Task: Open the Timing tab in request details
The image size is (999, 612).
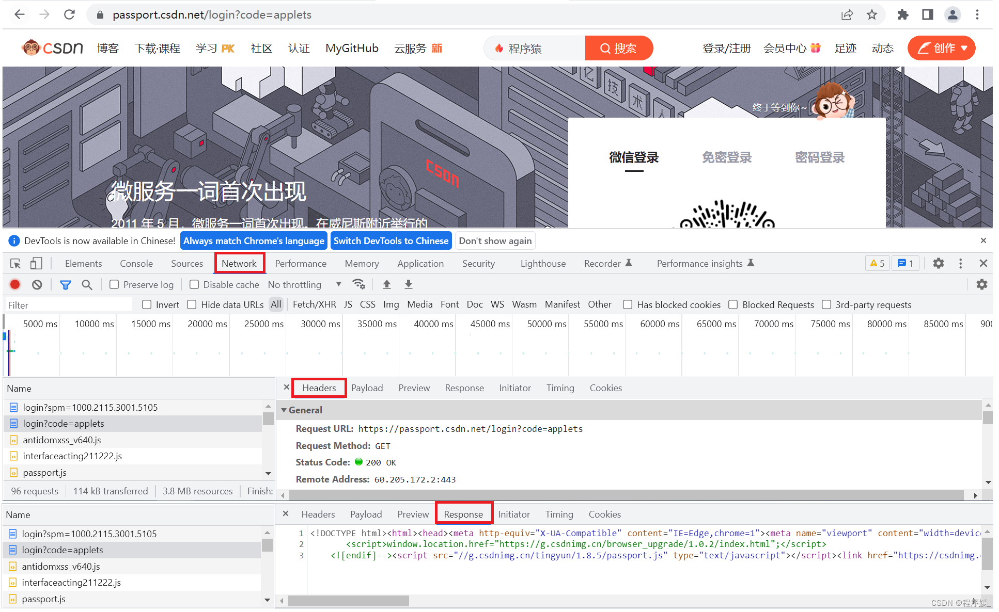Action: tap(560, 388)
